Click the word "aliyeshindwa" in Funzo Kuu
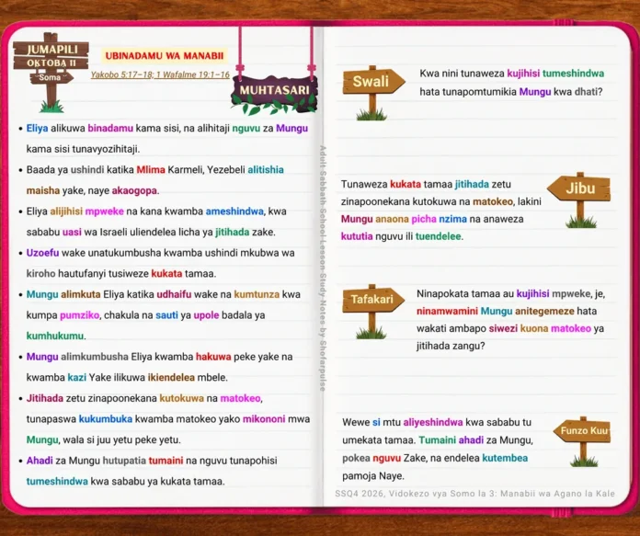This screenshot has width=640, height=536. tap(433, 422)
